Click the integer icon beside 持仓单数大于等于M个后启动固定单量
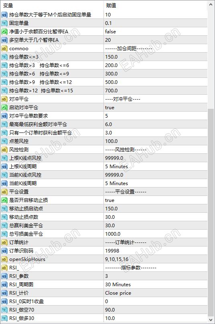 pyautogui.click(x=4, y=15)
